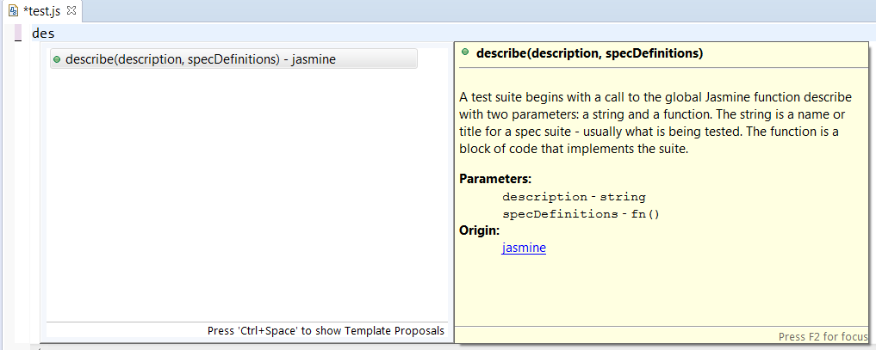The width and height of the screenshot is (876, 350).
Task: Click the JavaScript file icon on test.js tab
Action: click(14, 11)
